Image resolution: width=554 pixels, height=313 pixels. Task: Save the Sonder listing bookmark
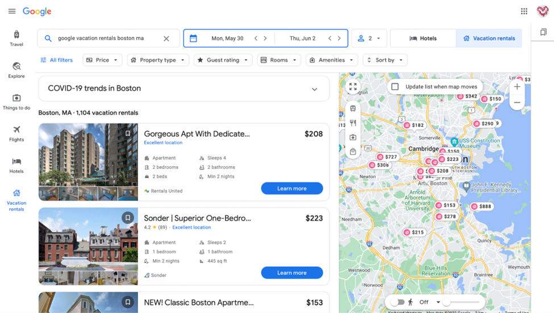[x=128, y=218]
